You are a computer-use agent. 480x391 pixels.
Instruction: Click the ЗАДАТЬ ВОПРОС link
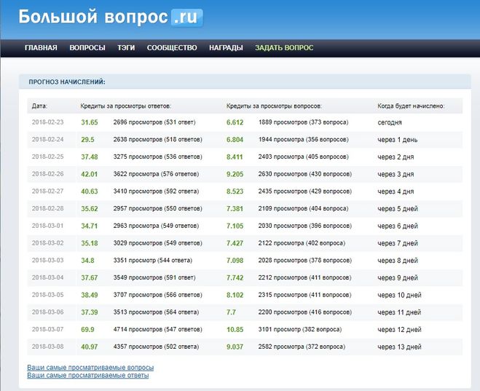(x=284, y=48)
